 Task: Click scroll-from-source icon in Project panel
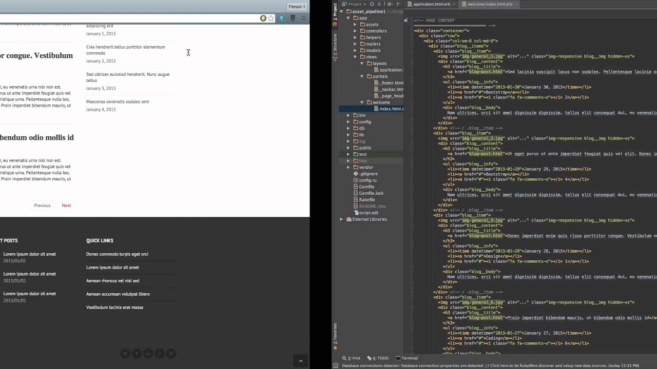pyautogui.click(x=372, y=4)
